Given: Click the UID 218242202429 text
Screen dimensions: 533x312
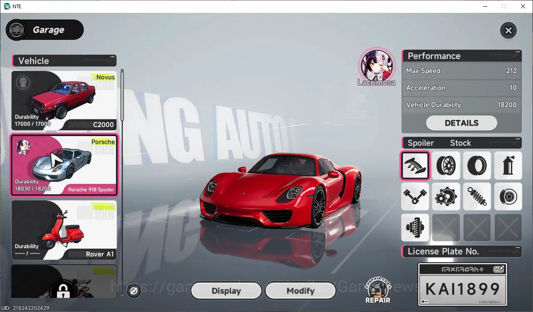Looking at the screenshot, I should (26, 308).
